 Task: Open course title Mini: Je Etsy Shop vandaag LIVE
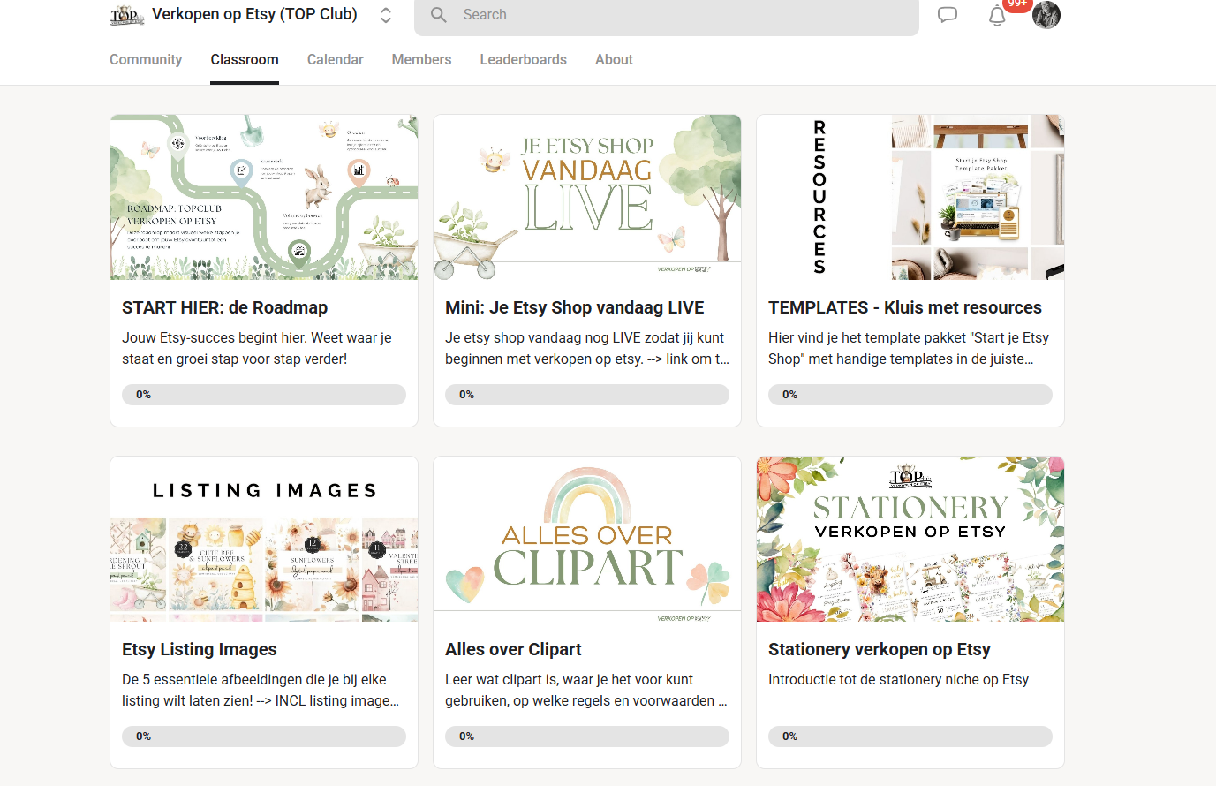click(x=575, y=307)
